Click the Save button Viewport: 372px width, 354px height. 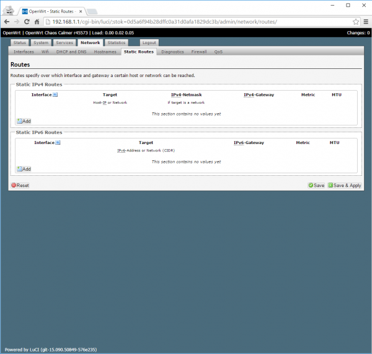point(316,185)
